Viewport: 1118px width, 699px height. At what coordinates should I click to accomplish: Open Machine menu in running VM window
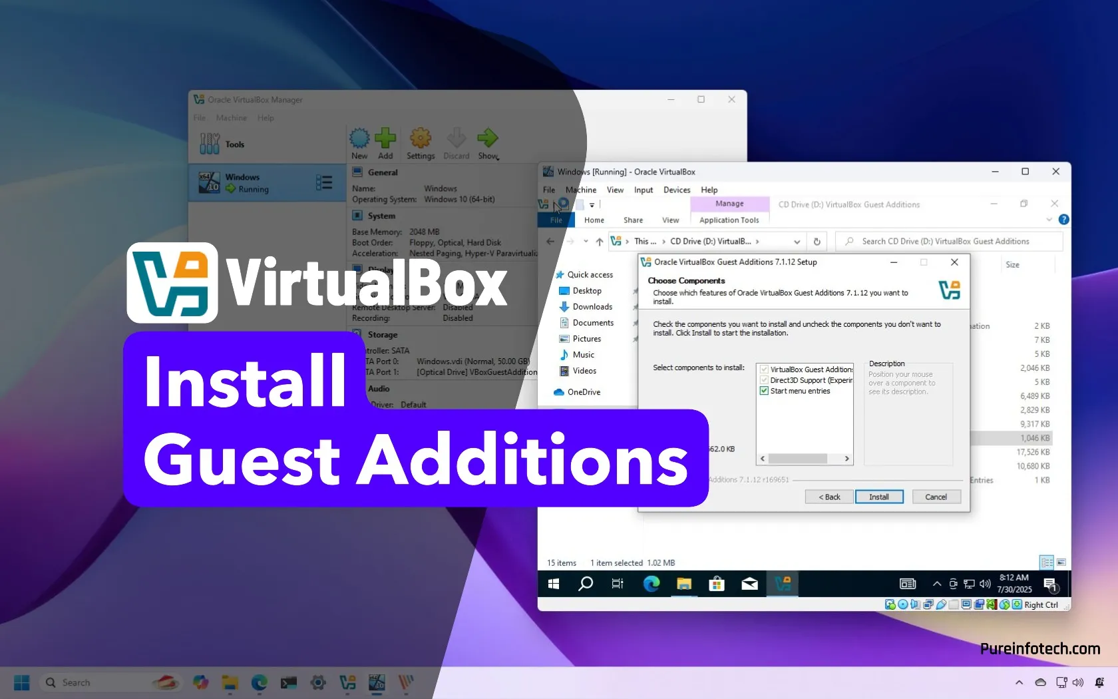[x=581, y=190]
